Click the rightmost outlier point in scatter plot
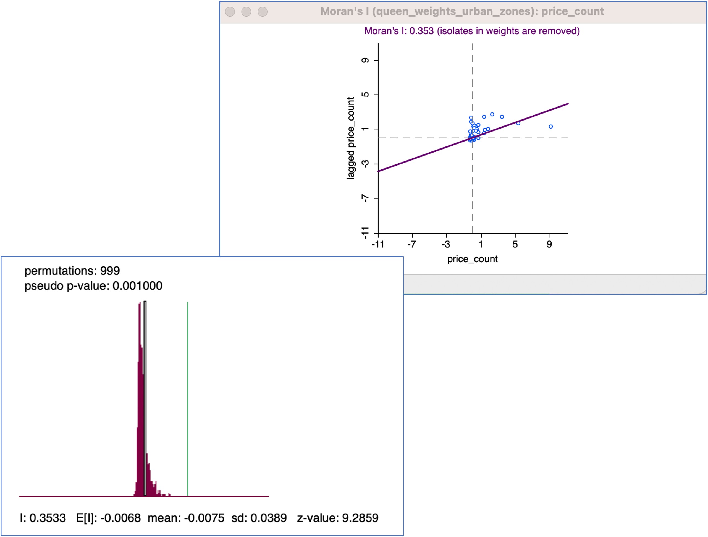Screen dimensions: 708x537 click(551, 127)
